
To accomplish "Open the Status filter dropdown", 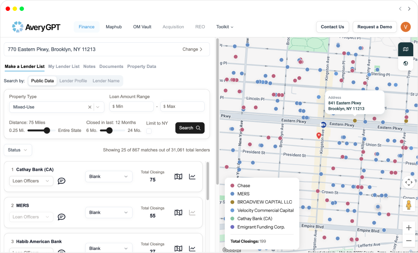I will point(18,150).
